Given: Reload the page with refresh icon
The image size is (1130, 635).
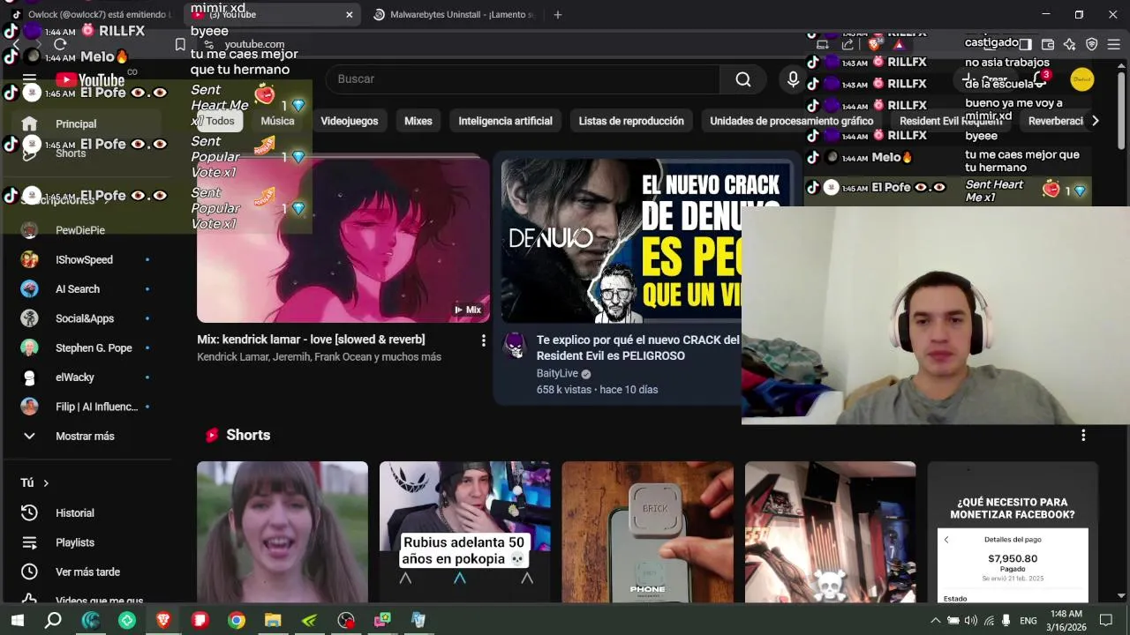Looking at the screenshot, I should 60,44.
